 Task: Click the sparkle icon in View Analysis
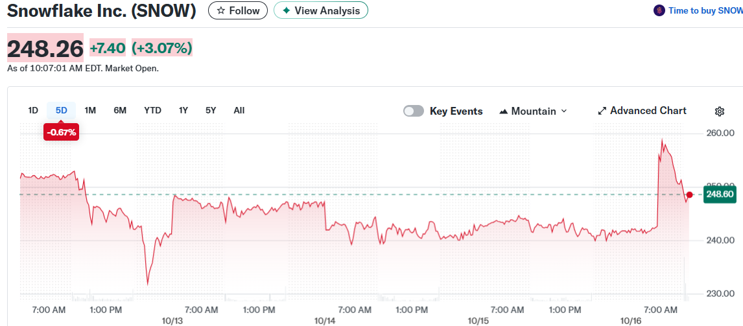pos(286,10)
